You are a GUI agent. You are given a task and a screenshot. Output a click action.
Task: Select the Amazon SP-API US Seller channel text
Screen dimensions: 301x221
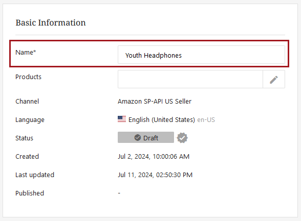point(155,101)
